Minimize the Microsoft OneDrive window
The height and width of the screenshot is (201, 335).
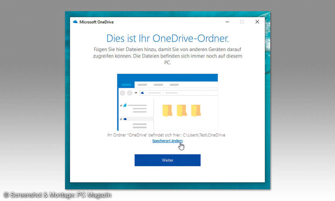pyautogui.click(x=227, y=21)
